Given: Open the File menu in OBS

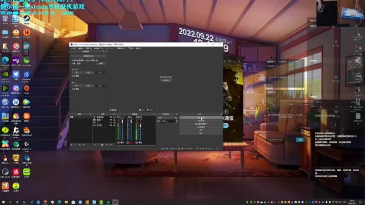Looking at the screenshot, I should [x=73, y=48].
